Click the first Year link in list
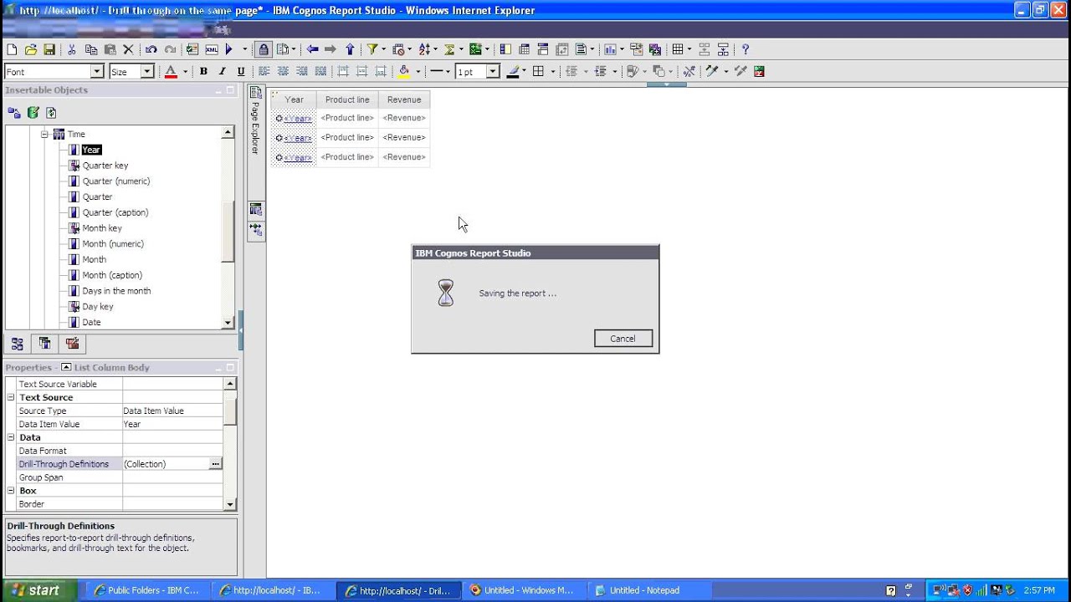This screenshot has height=602, width=1071. pos(298,118)
